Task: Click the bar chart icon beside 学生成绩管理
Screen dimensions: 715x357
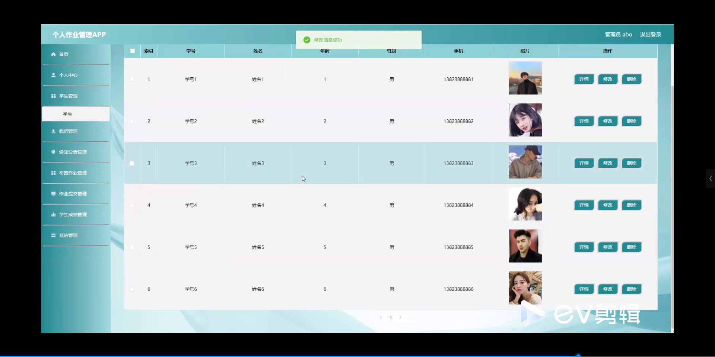Action: (53, 215)
